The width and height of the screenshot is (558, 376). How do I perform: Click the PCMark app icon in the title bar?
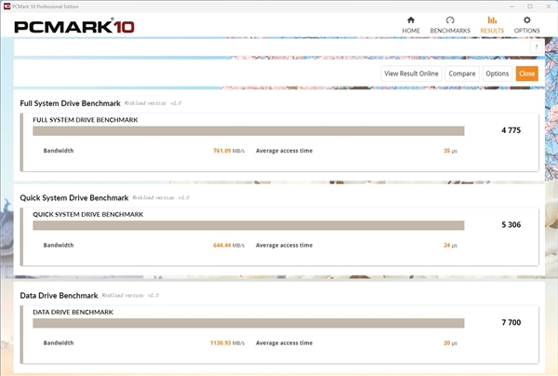tap(7, 7)
